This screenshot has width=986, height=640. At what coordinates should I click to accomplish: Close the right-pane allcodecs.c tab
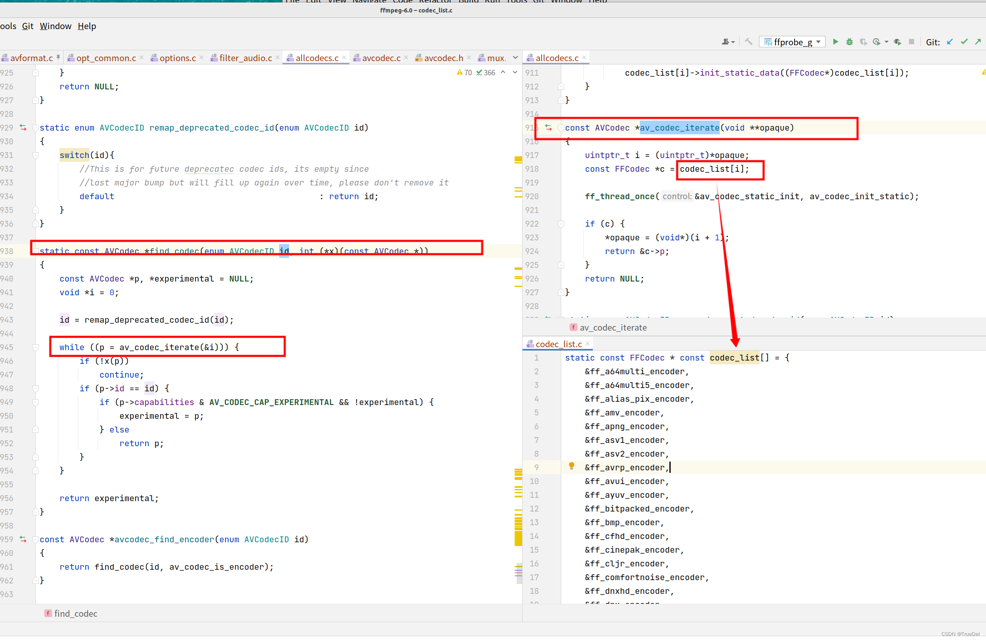click(x=584, y=58)
